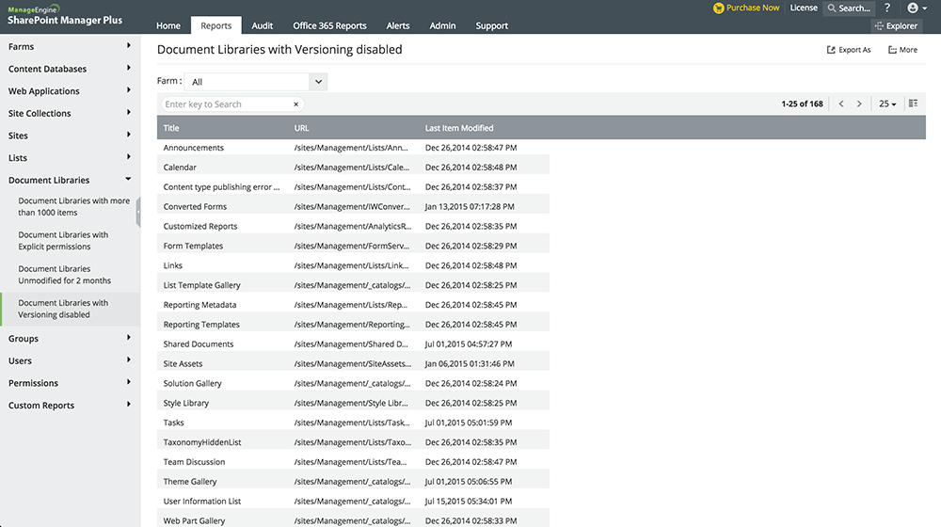The height and width of the screenshot is (527, 941).
Task: Switch to the Home tab
Action: (x=168, y=25)
